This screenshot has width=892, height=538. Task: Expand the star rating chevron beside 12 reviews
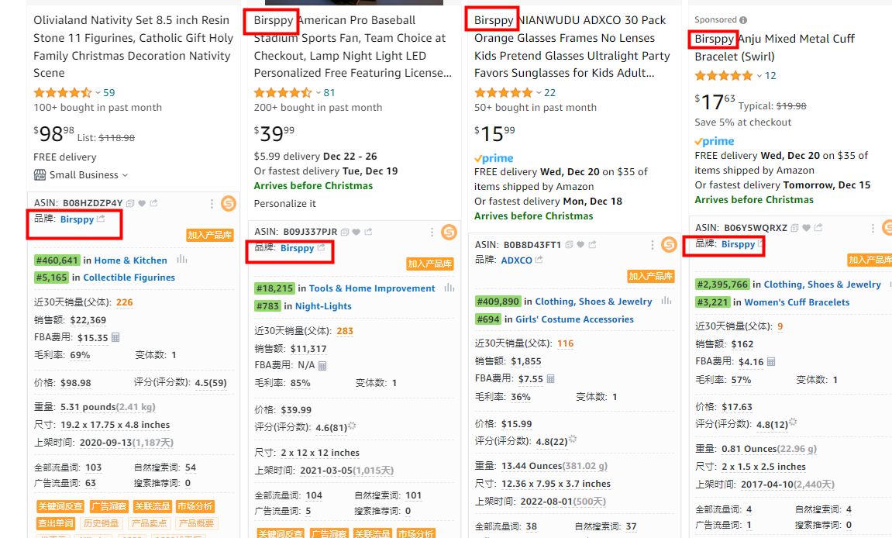point(759,76)
